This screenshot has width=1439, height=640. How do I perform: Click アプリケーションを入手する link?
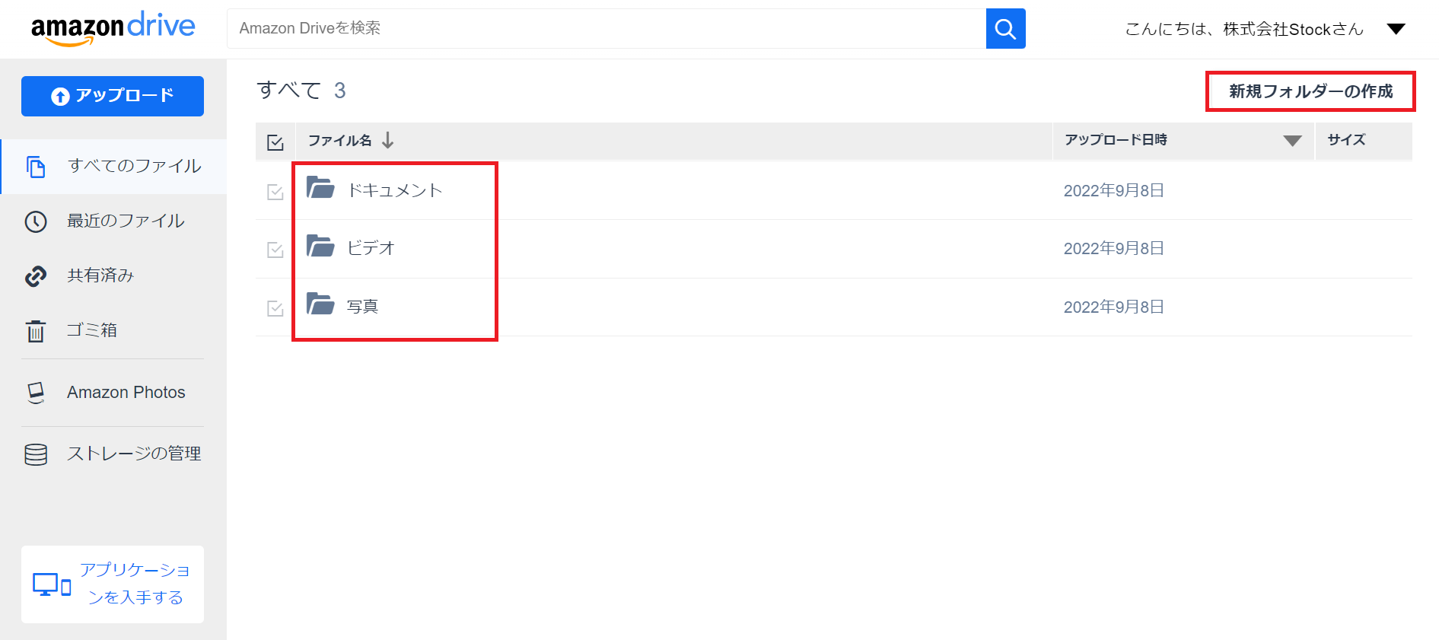coord(134,583)
